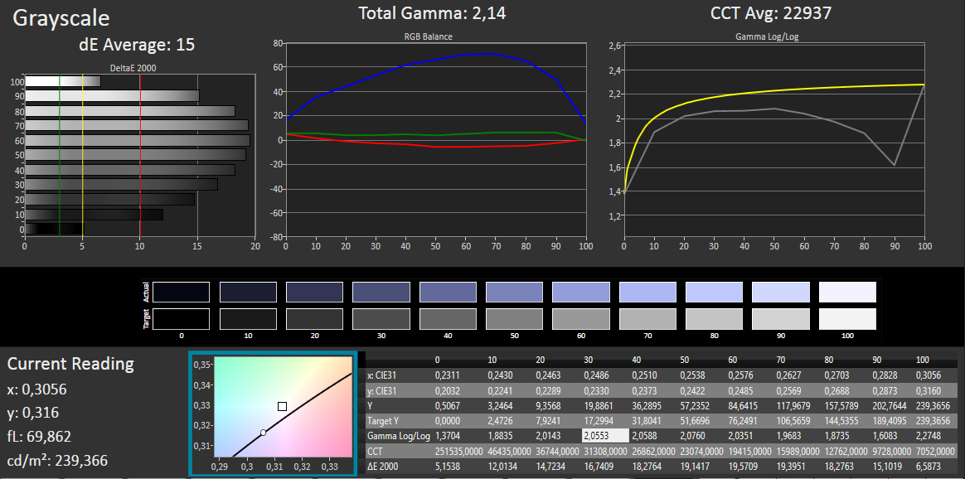
Task: Click the yellow target gamma curve
Action: (775, 90)
